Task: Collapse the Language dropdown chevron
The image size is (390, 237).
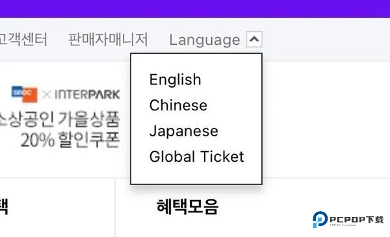Action: coord(254,39)
